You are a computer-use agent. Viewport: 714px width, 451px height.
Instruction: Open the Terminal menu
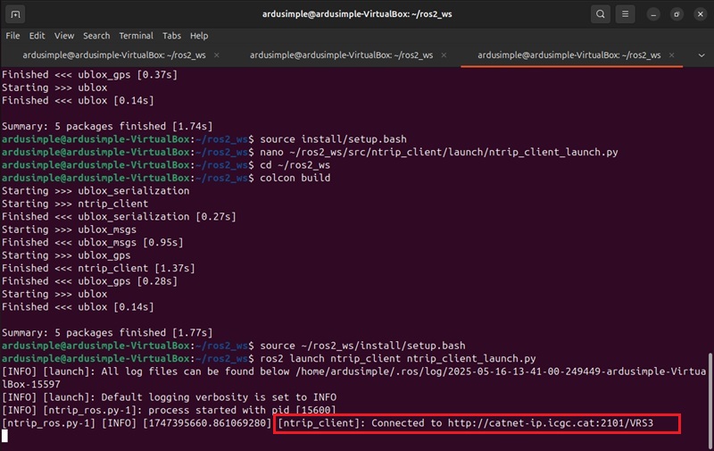click(136, 36)
